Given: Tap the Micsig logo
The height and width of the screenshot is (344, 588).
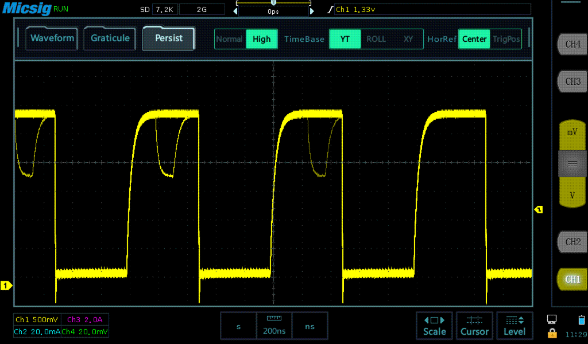Looking at the screenshot, I should tap(26, 8).
